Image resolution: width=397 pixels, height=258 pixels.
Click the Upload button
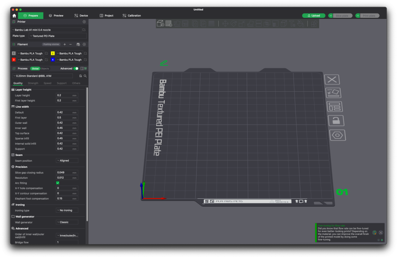pyautogui.click(x=314, y=15)
